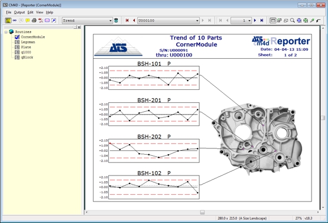Jump to last sheet blue arrow
Screen dimensions: 328x223
click(x=262, y=20)
